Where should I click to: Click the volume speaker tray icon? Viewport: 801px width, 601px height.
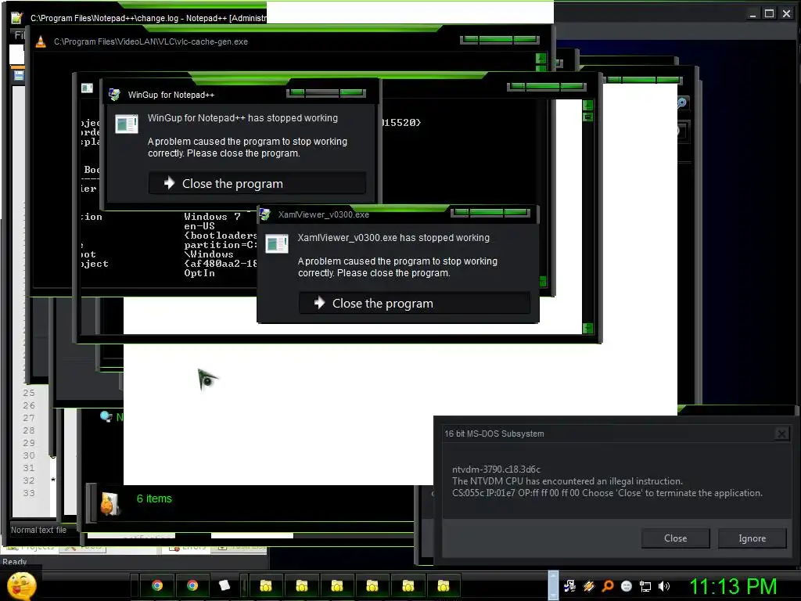point(664,586)
